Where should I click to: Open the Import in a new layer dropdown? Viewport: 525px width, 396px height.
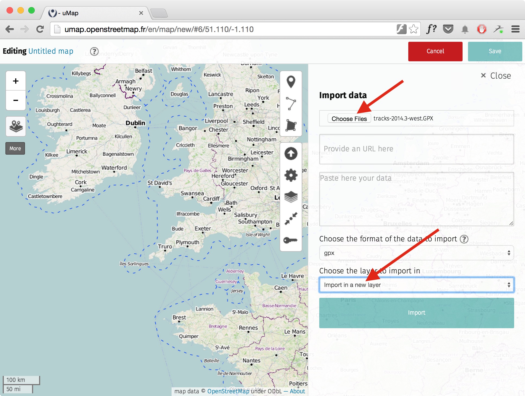tap(416, 285)
